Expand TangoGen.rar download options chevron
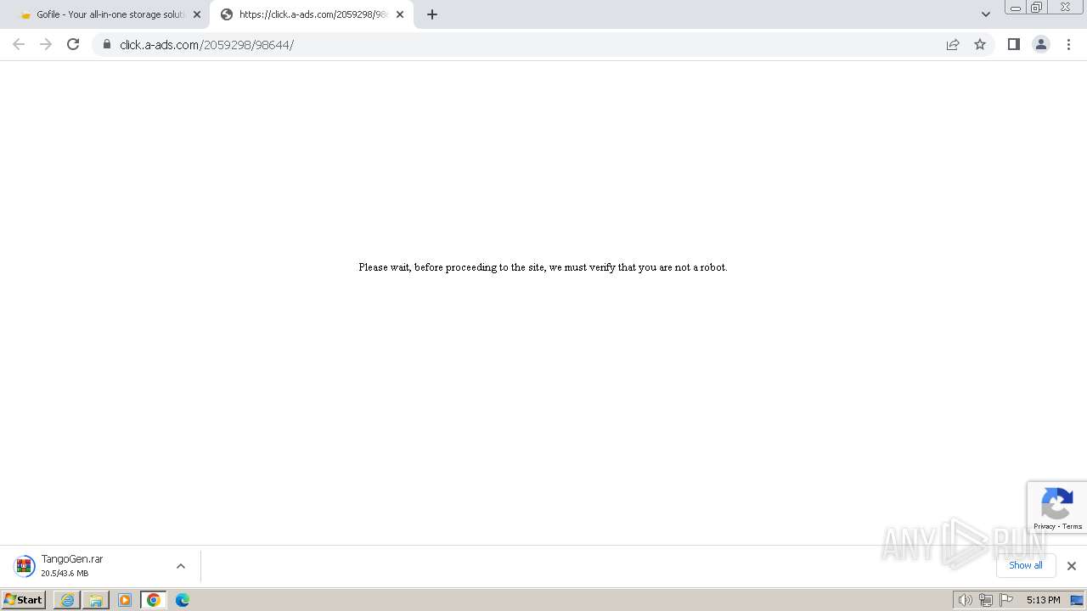Viewport: 1087px width, 611px height. pos(180,566)
